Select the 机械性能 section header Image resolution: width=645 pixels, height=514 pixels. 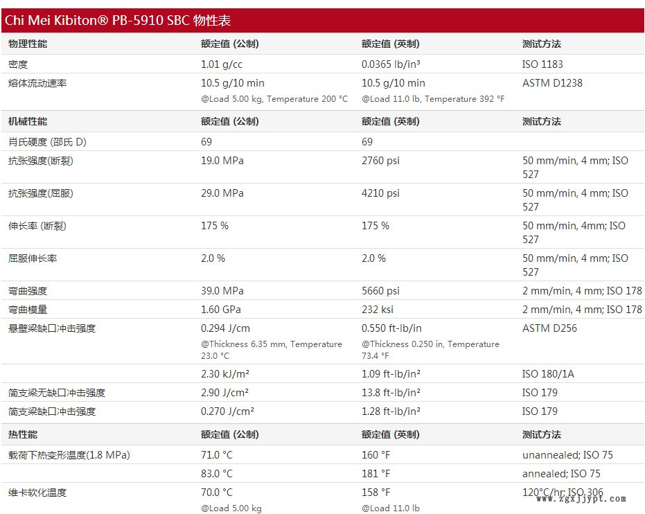point(28,121)
